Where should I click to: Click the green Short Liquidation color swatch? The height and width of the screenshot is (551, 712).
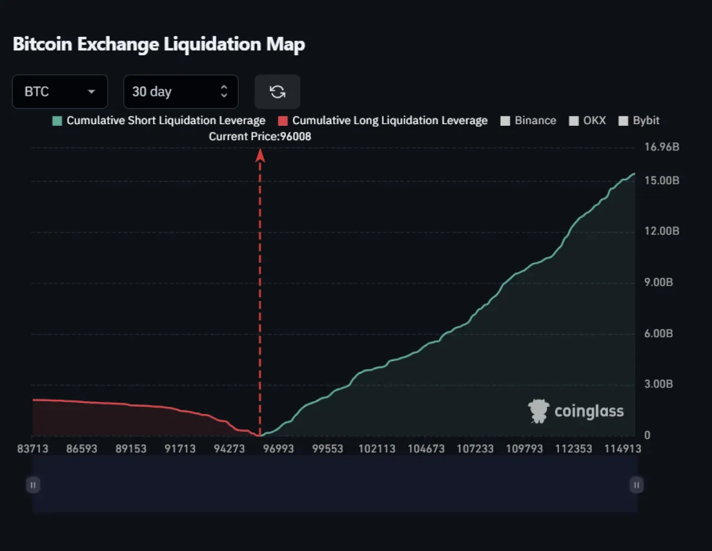[x=57, y=121]
